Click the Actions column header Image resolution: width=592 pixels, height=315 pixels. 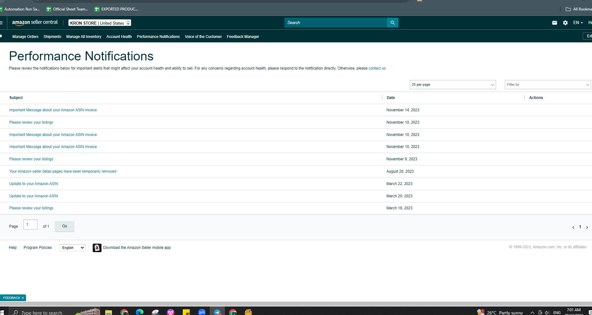[536, 98]
